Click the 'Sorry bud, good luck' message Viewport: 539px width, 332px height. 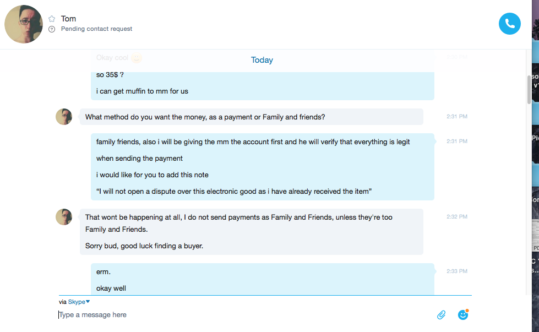point(144,246)
